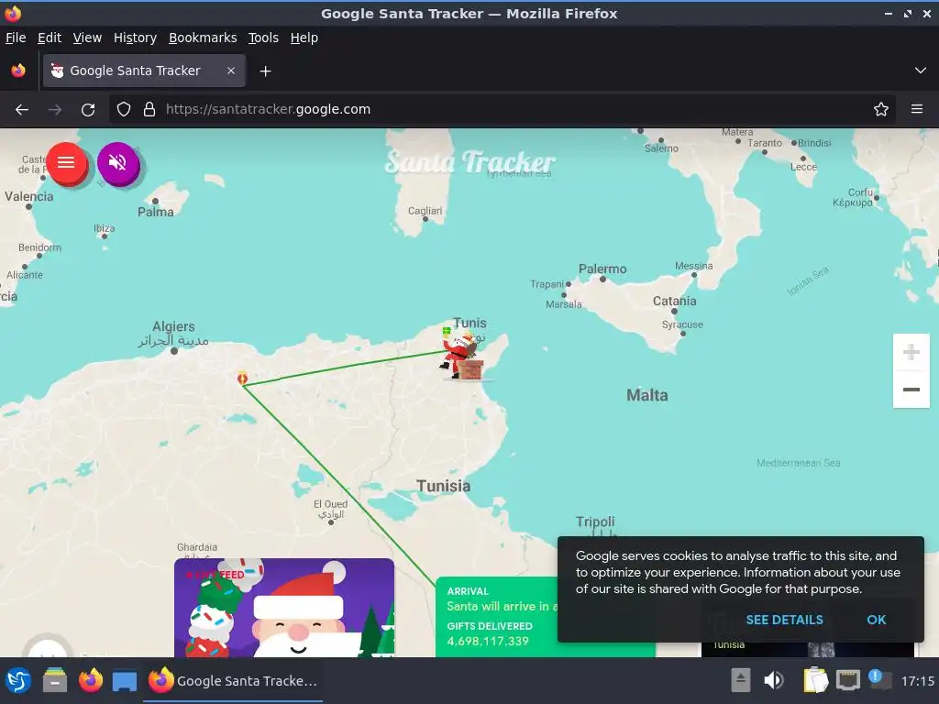The height and width of the screenshot is (704, 939).
Task: Open the Edit menu
Action: click(50, 38)
